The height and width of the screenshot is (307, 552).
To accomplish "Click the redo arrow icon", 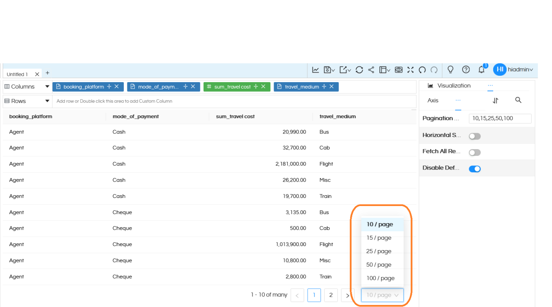I will pos(434,70).
